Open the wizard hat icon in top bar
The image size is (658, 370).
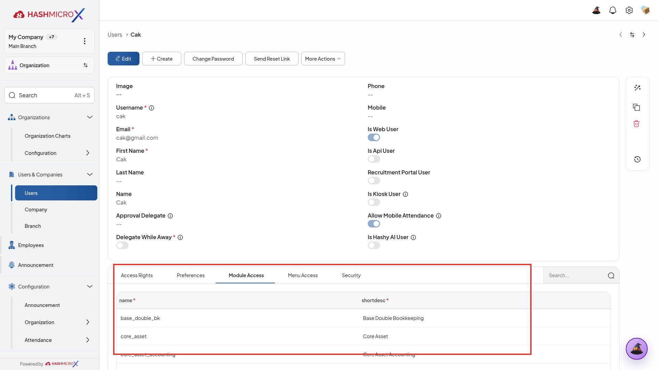point(596,10)
